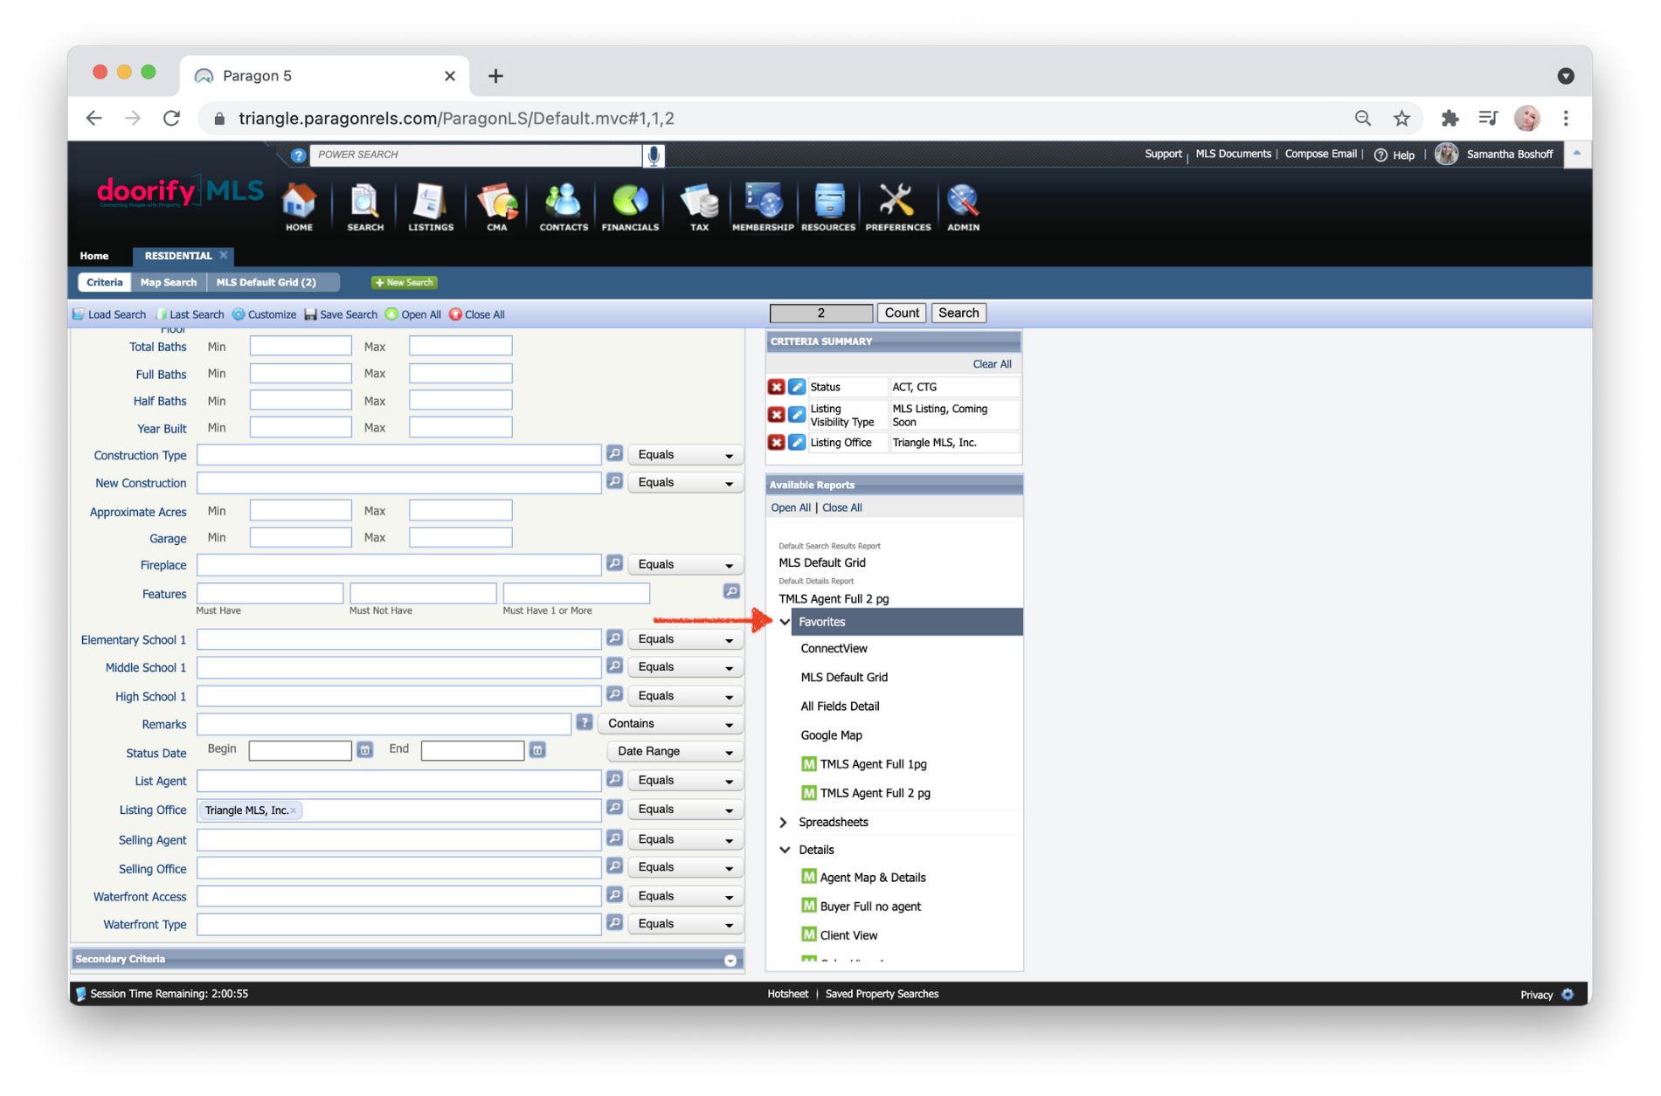The height and width of the screenshot is (1096, 1661).
Task: Collapse the Favorites reports group
Action: (x=785, y=622)
